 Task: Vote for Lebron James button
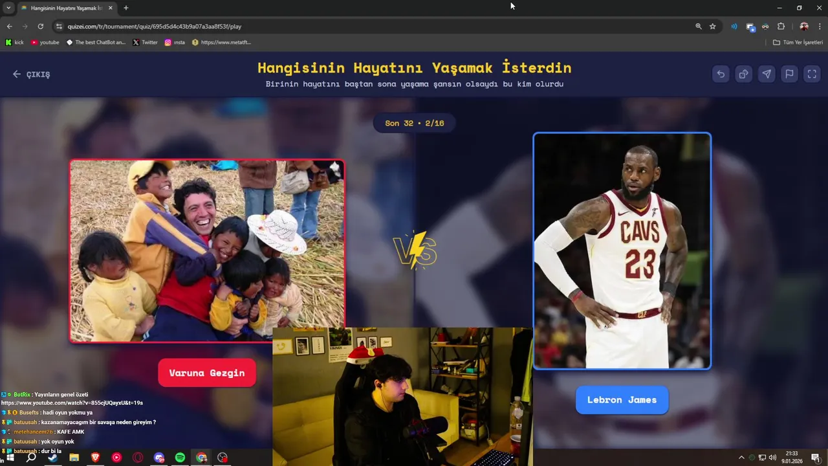click(622, 400)
